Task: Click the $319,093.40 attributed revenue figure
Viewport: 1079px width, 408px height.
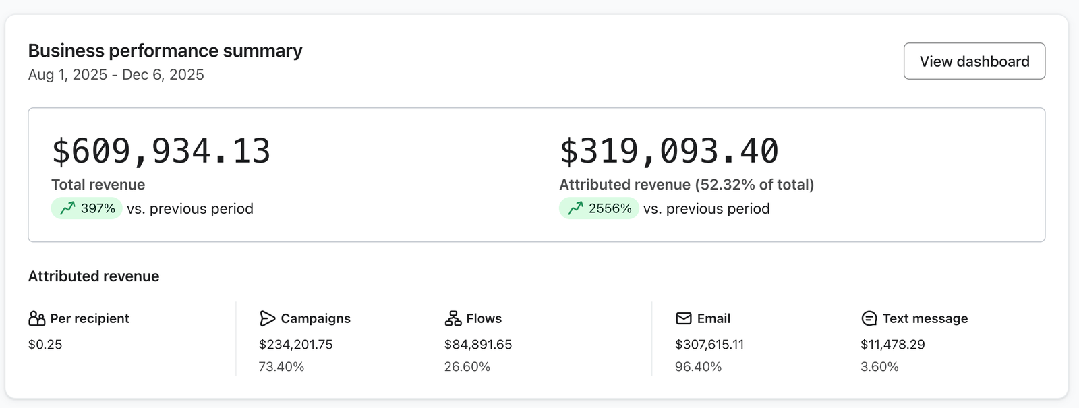Action: pyautogui.click(x=669, y=151)
